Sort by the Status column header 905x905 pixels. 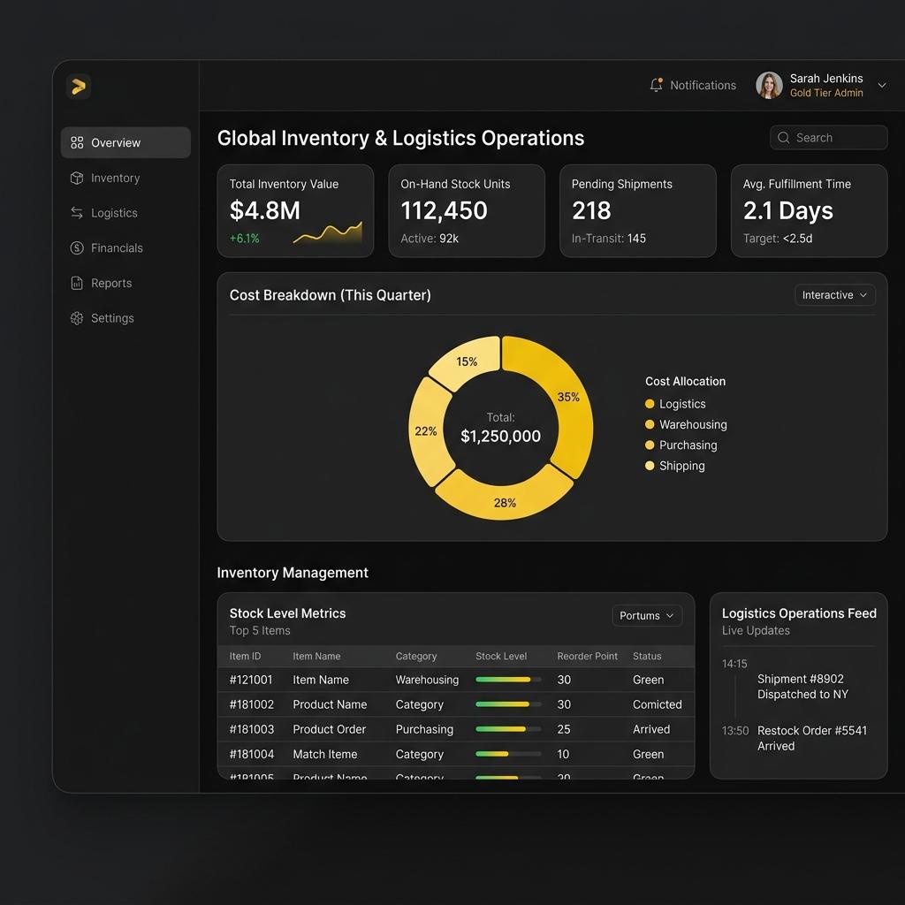tap(647, 657)
